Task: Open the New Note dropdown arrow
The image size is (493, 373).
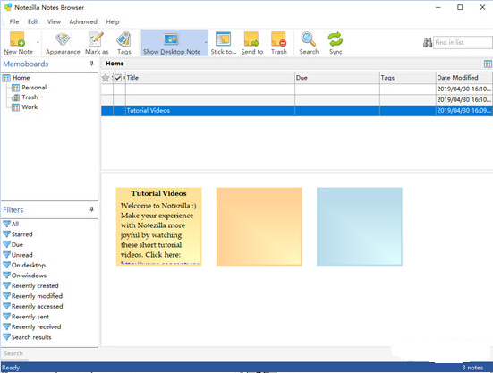Action: coord(38,42)
